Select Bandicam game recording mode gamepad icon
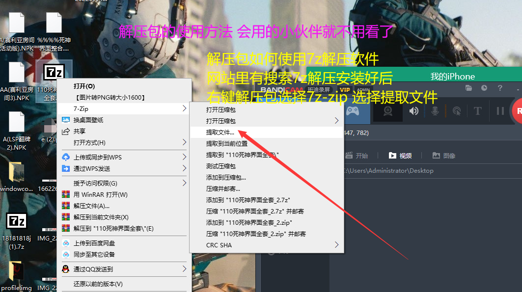Screen dimensions: 522x292 [x=353, y=111]
